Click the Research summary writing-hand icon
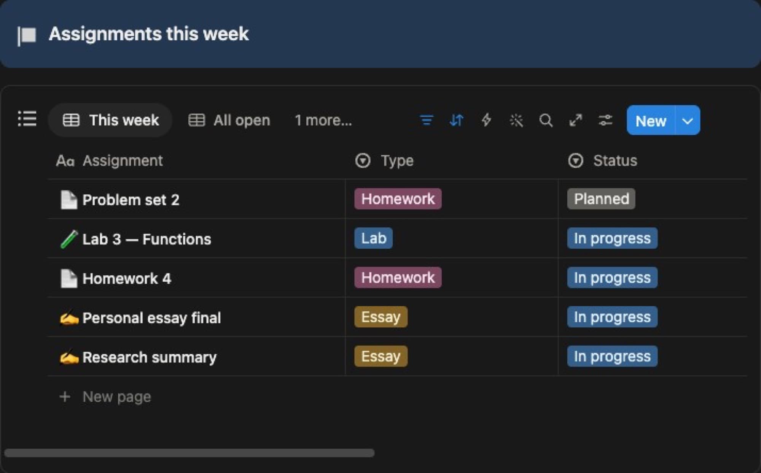This screenshot has width=761, height=473. pos(69,357)
